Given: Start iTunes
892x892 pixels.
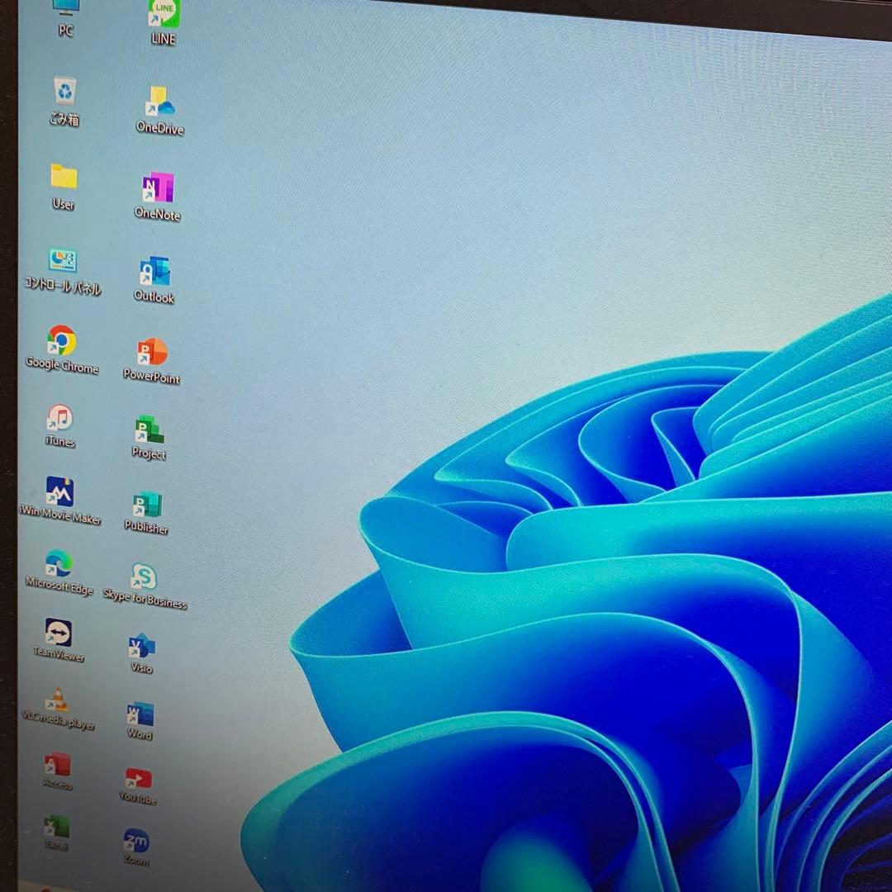Looking at the screenshot, I should tap(60, 420).
